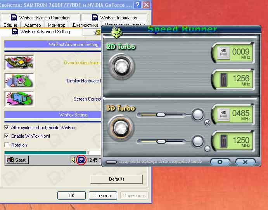Click the teal progress bar above taskbar preview
Screen dimensions: 268x210
pyautogui.click(x=45, y=152)
